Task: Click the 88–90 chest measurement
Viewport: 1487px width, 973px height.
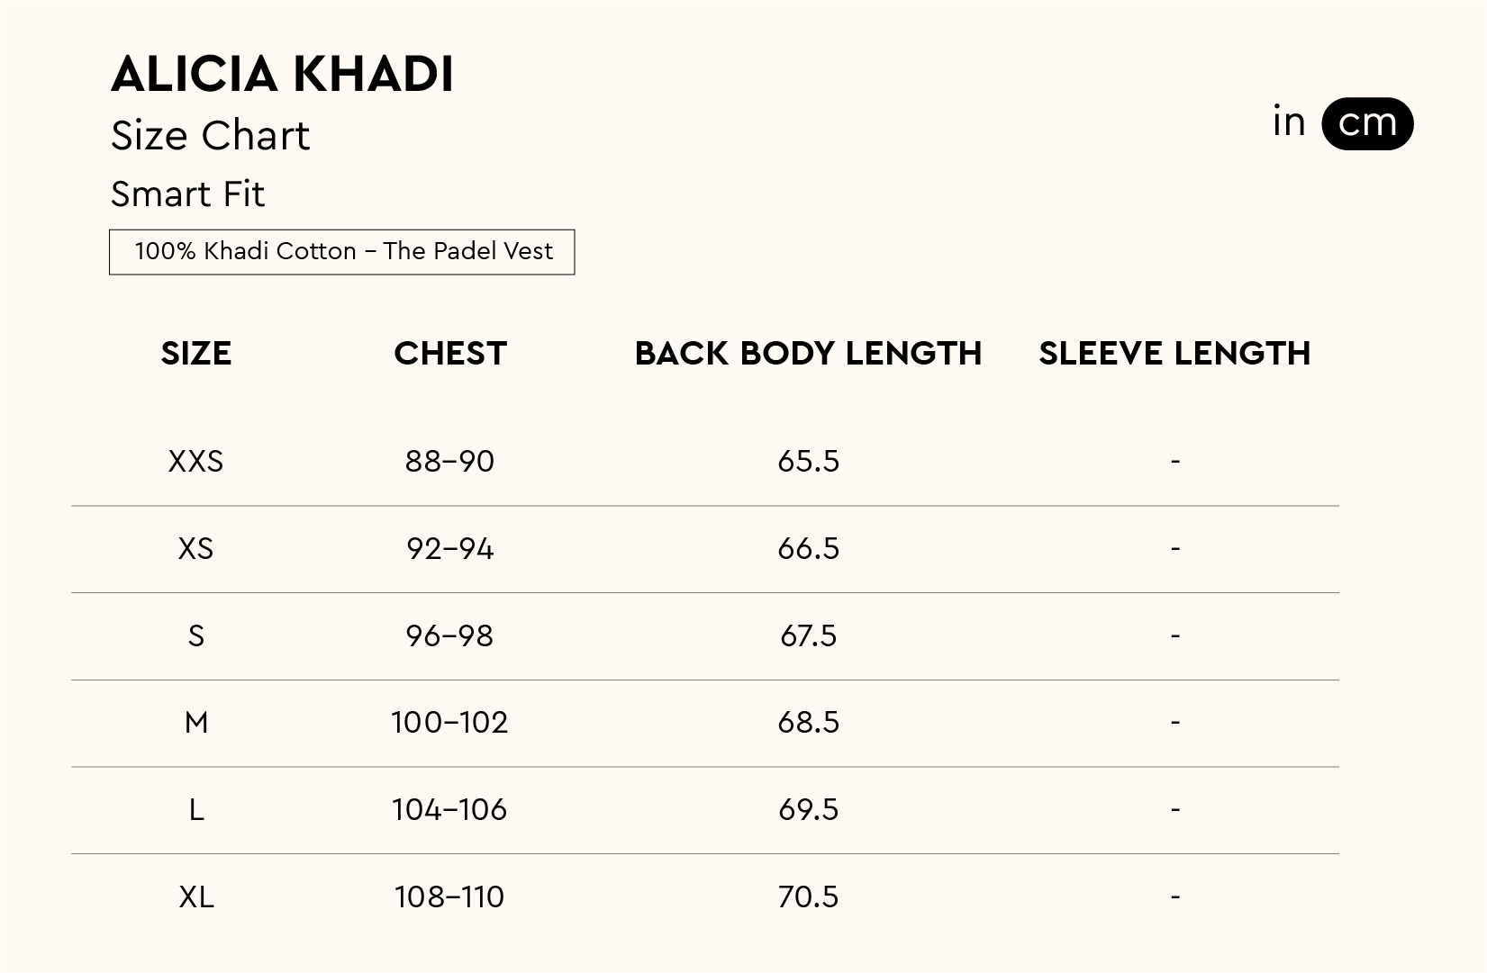Action: 449,462
